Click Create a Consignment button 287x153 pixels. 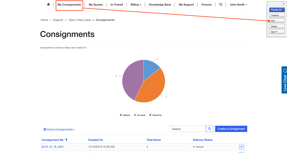pyautogui.click(x=231, y=129)
